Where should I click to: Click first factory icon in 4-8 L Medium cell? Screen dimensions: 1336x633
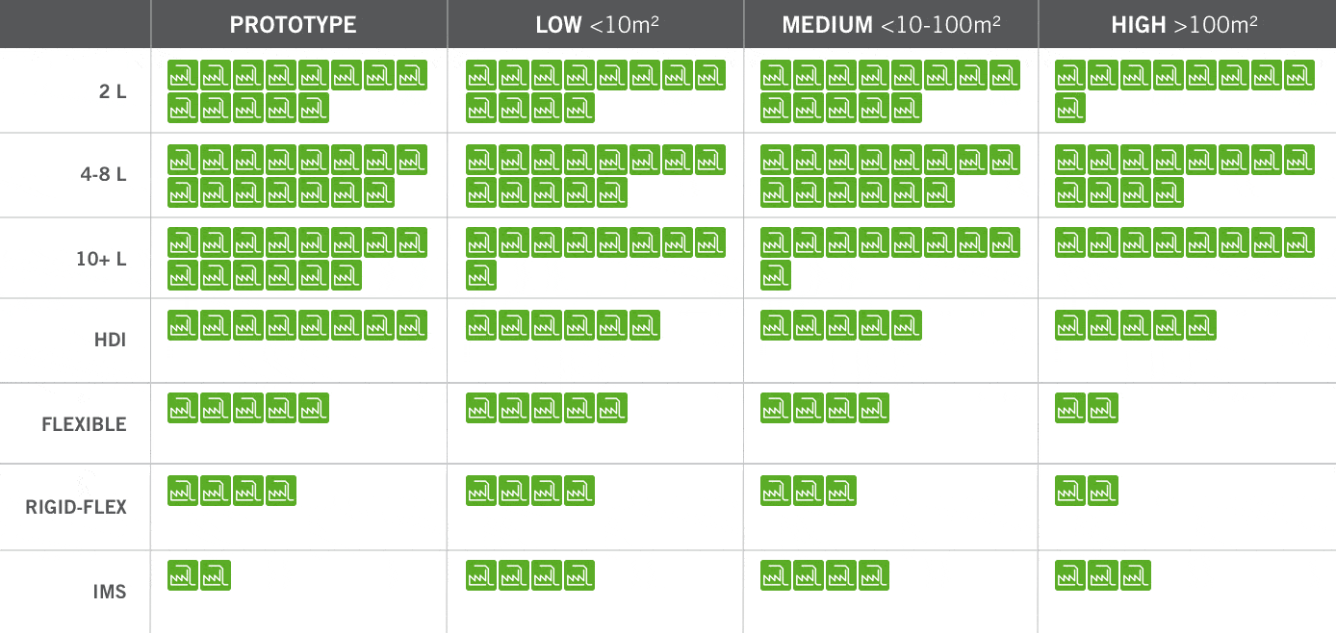point(776,160)
